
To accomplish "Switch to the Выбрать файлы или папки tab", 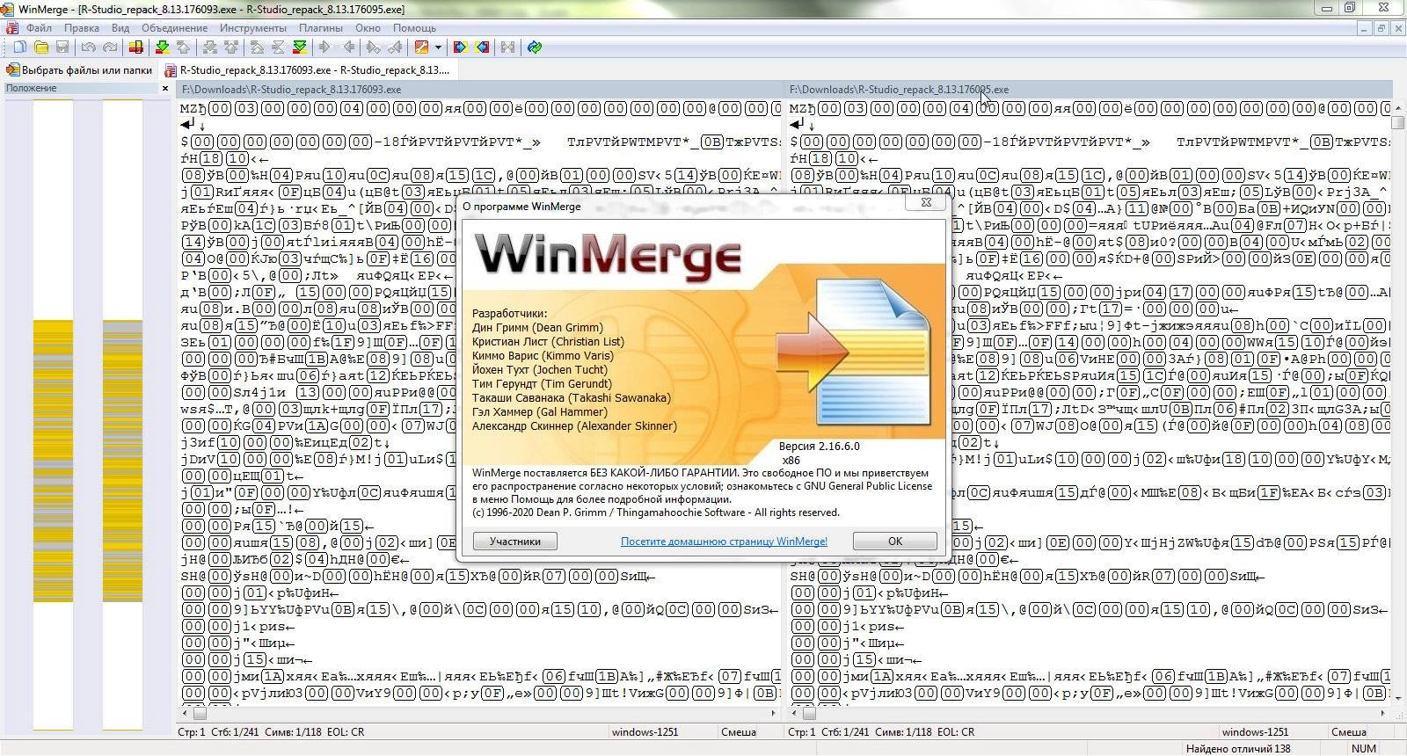I will 80,70.
